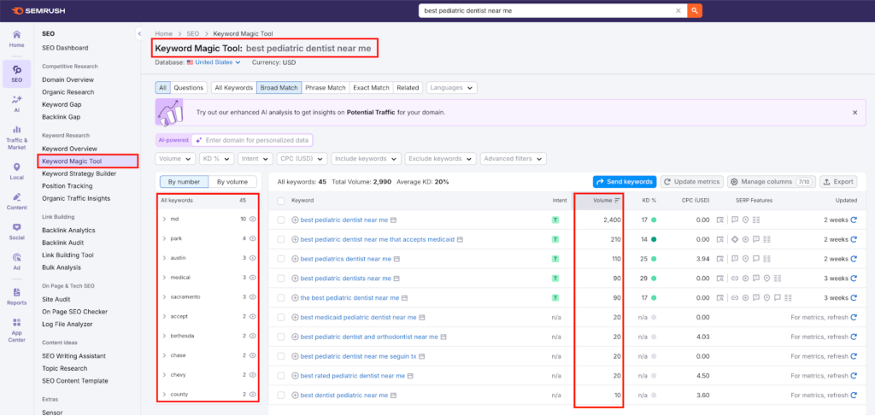Clear the search box text
The width and height of the screenshot is (875, 416).
click(x=678, y=10)
